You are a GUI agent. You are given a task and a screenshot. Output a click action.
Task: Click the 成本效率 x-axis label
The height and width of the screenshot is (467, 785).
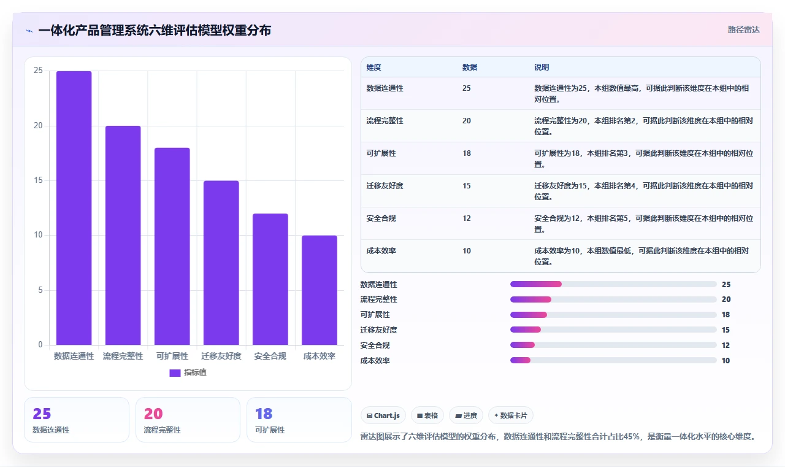pyautogui.click(x=319, y=356)
